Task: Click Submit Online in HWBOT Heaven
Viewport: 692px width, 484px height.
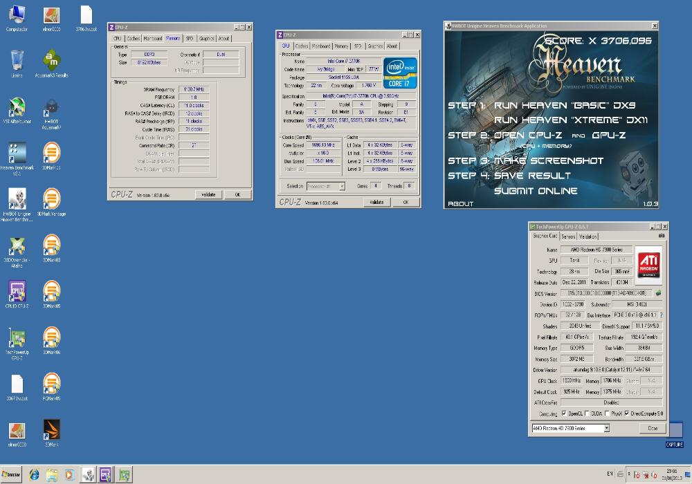Action: click(x=536, y=191)
